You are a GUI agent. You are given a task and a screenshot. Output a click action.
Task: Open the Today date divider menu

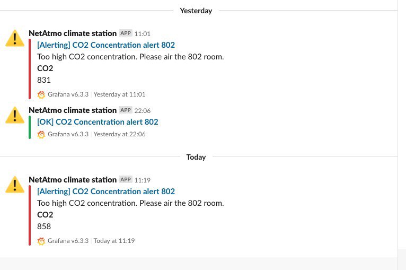point(196,158)
